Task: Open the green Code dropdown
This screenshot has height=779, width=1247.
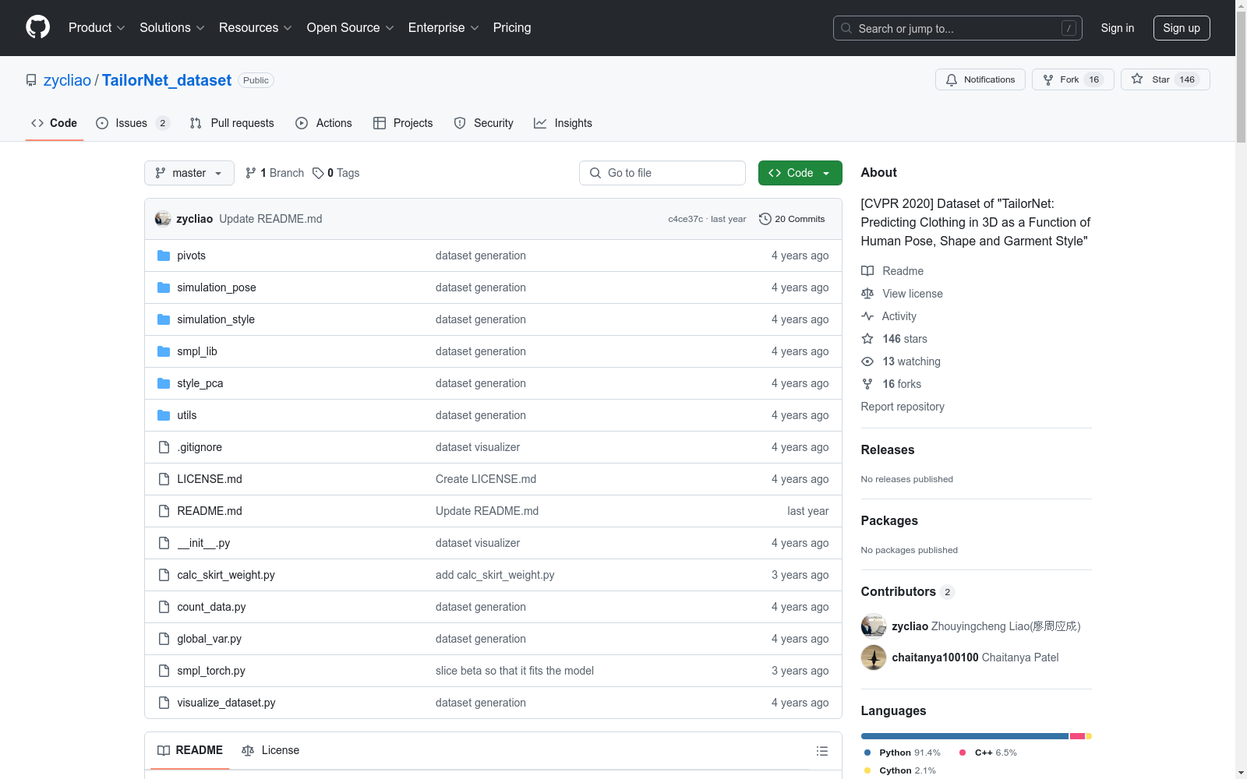Action: 800,173
